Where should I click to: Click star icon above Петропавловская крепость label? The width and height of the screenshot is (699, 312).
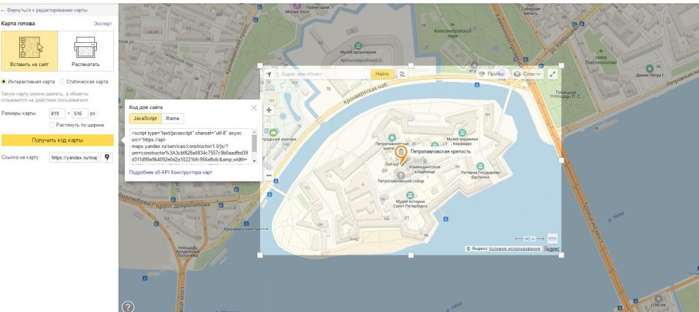coord(392,137)
